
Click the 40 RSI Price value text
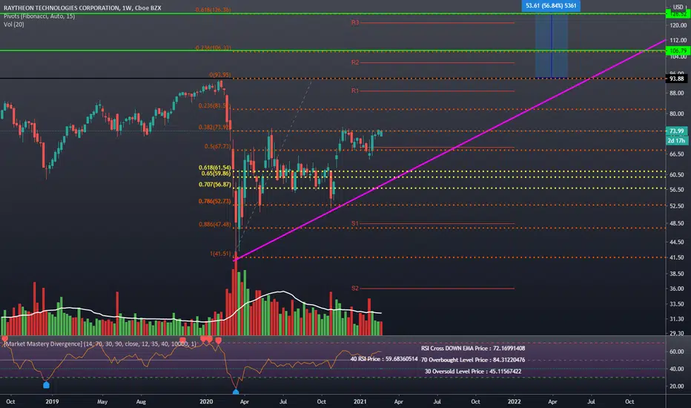click(384, 359)
